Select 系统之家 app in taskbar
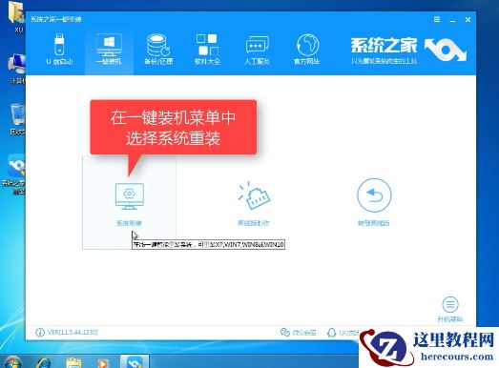This screenshot has height=368, width=499. (x=135, y=362)
